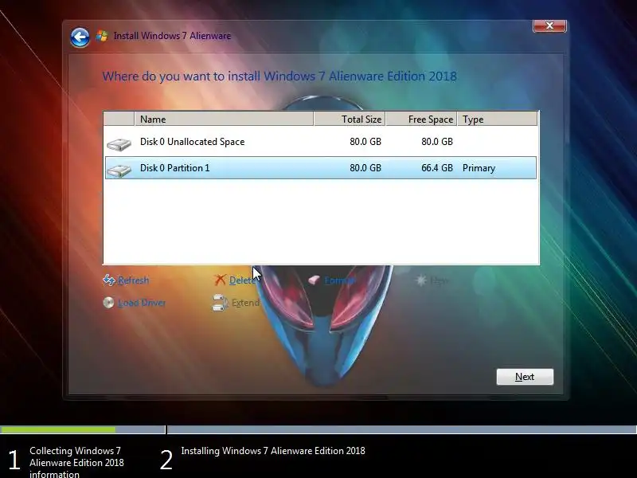This screenshot has width=637, height=478.
Task: Click the Install Windows 7 Alienware title text
Action: (x=172, y=36)
